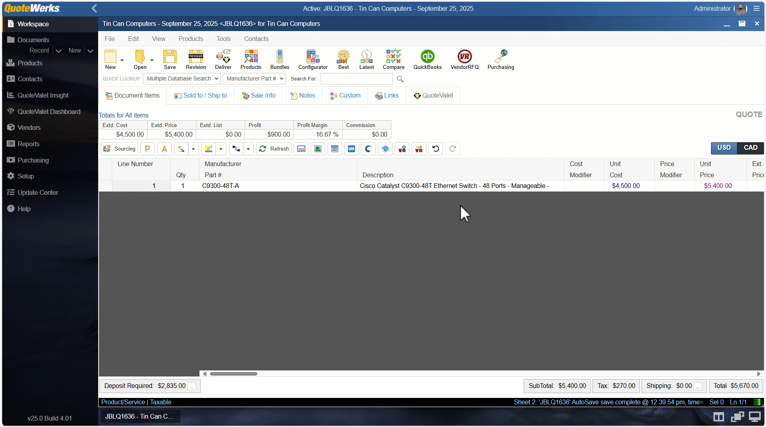Click the Refresh button
This screenshot has width=766, height=427.
point(274,149)
